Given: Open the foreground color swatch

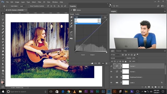Looking at the screenshot, I should click(2, 82).
